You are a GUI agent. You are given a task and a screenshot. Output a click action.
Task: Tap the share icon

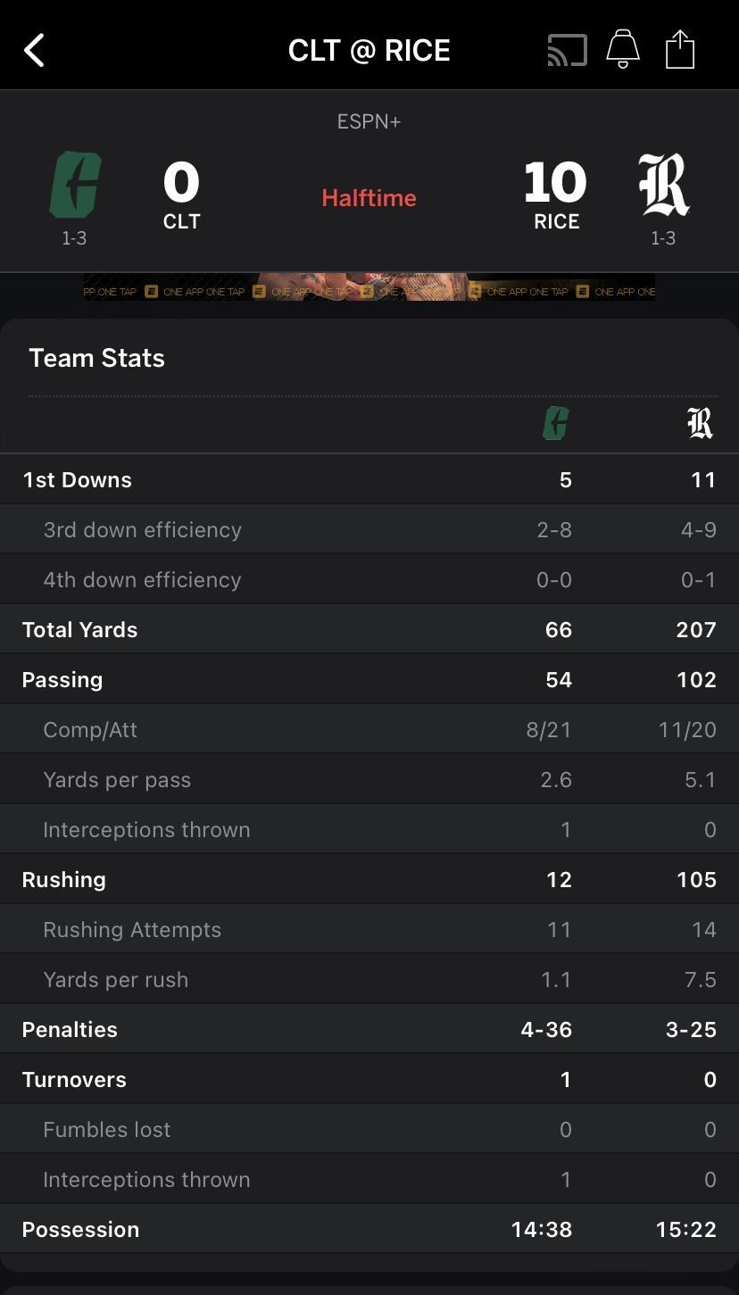coord(680,50)
